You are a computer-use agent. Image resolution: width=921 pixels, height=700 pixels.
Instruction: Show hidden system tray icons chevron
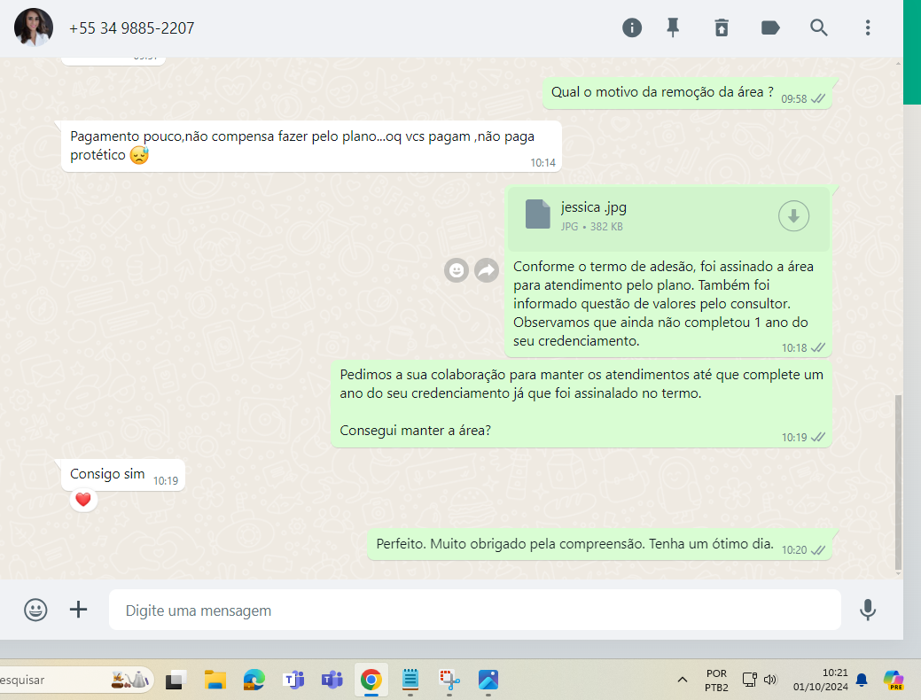pos(682,680)
